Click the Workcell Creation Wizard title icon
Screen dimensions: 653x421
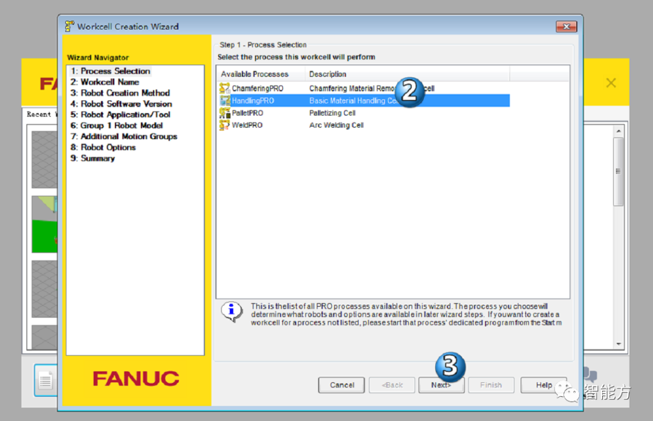(x=70, y=26)
